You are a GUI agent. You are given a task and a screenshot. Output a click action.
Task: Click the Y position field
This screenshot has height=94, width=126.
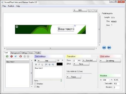(x=117, y=80)
